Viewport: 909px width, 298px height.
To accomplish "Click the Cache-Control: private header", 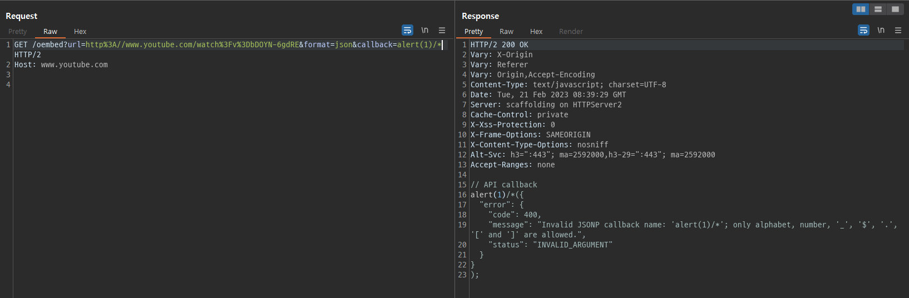I will pos(520,115).
